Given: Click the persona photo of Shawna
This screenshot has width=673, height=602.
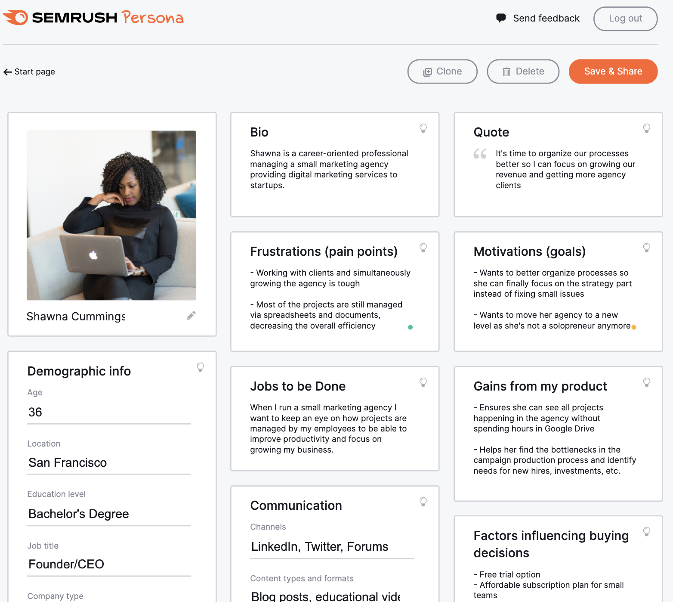Looking at the screenshot, I should (x=111, y=215).
